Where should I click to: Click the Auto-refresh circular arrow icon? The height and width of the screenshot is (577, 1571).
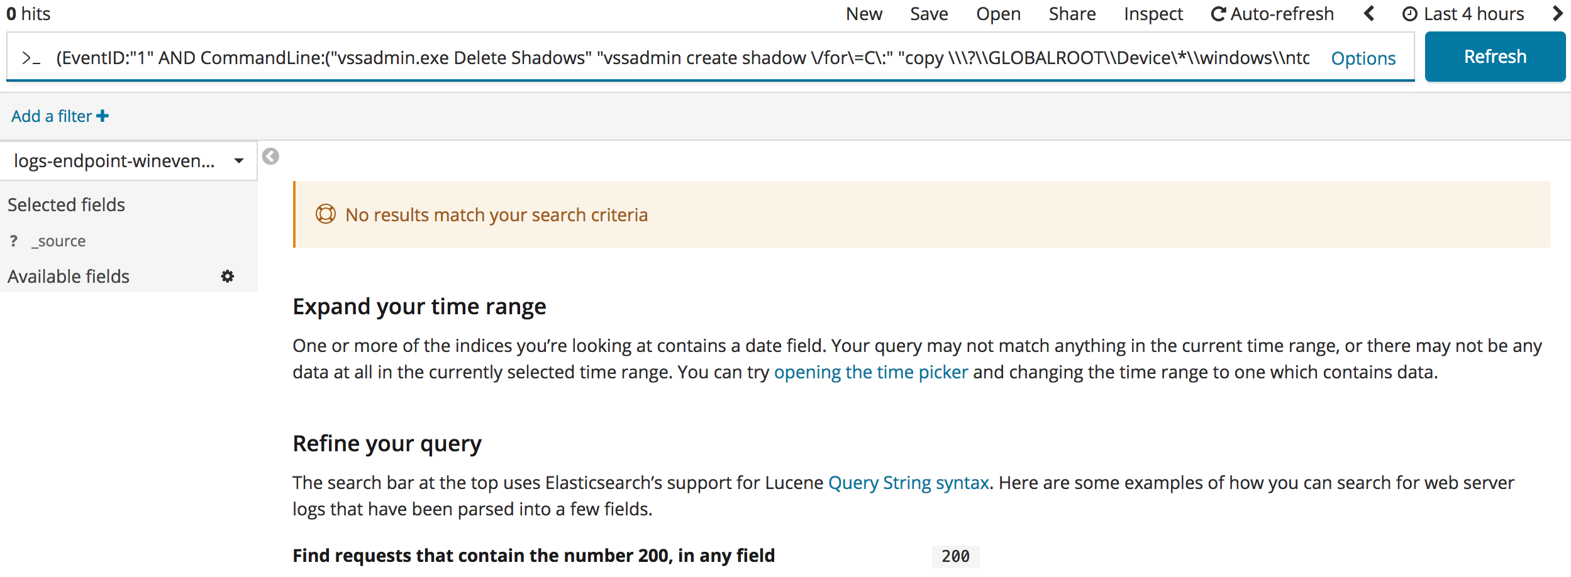tap(1219, 13)
